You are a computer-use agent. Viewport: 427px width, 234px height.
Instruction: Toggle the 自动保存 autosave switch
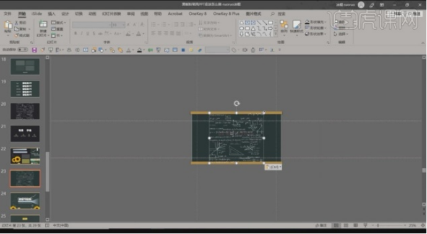click(x=23, y=50)
